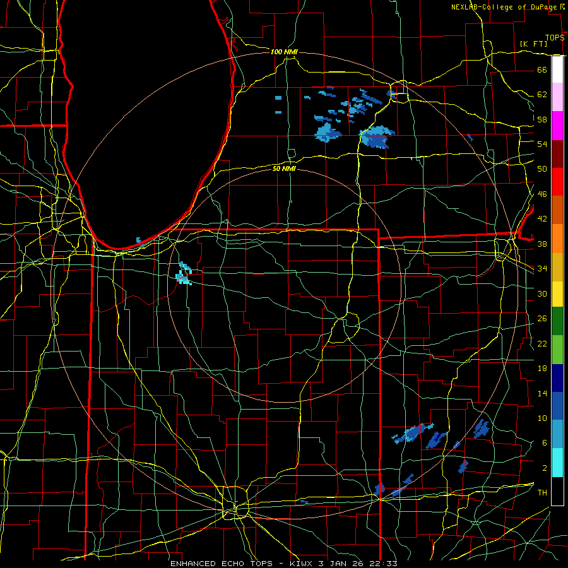Pick the cyan legend swatch
Viewport: 568px width, 568px height.
[557, 463]
